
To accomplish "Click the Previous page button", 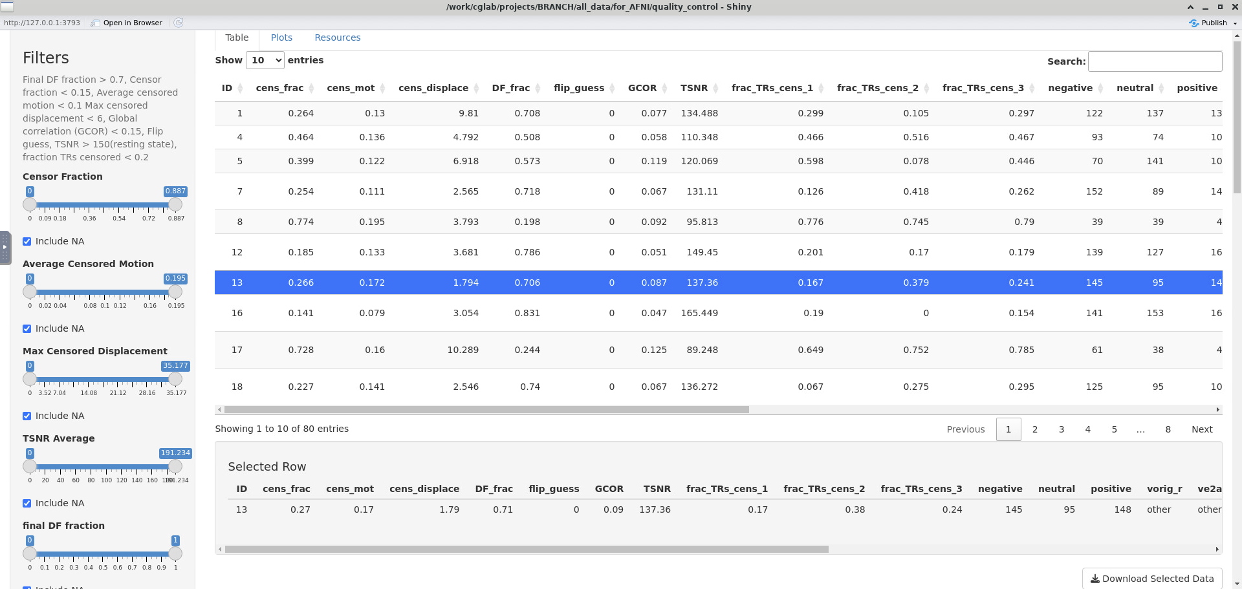I will [965, 429].
